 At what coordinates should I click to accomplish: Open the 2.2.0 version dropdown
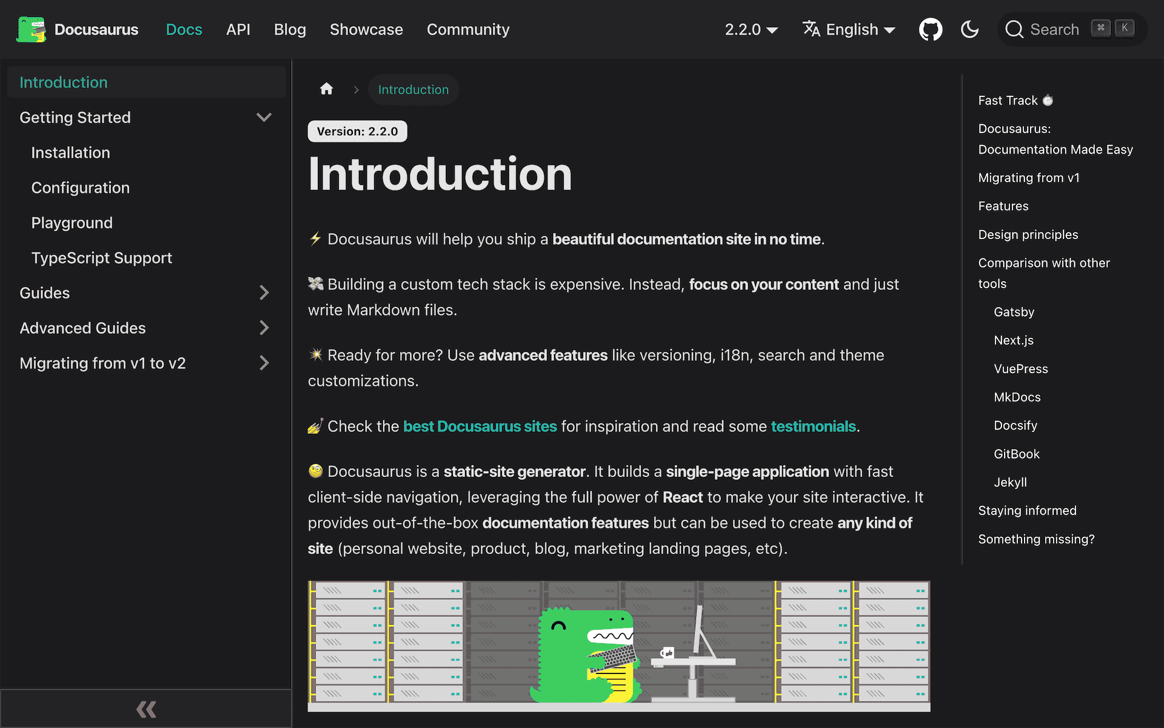tap(751, 29)
